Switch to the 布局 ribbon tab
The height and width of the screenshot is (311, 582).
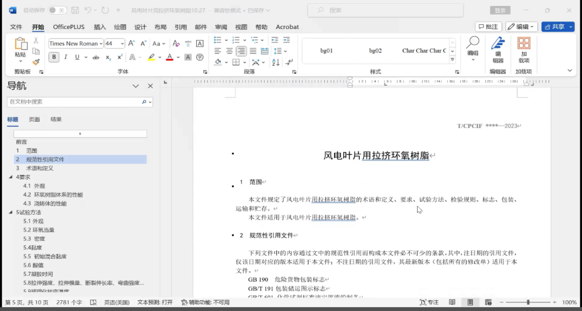coord(161,27)
